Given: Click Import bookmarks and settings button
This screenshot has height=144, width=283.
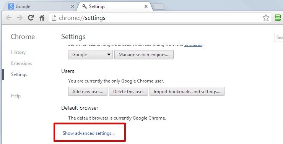Looking at the screenshot, I should [x=187, y=91].
